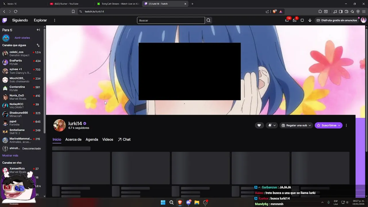Open the pop-out Chat tab
The image size is (368, 207).
[124, 139]
